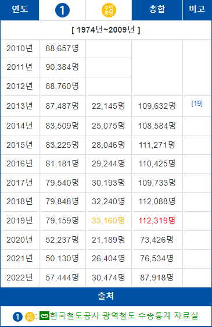Select the 2013년 row label

tap(20, 106)
